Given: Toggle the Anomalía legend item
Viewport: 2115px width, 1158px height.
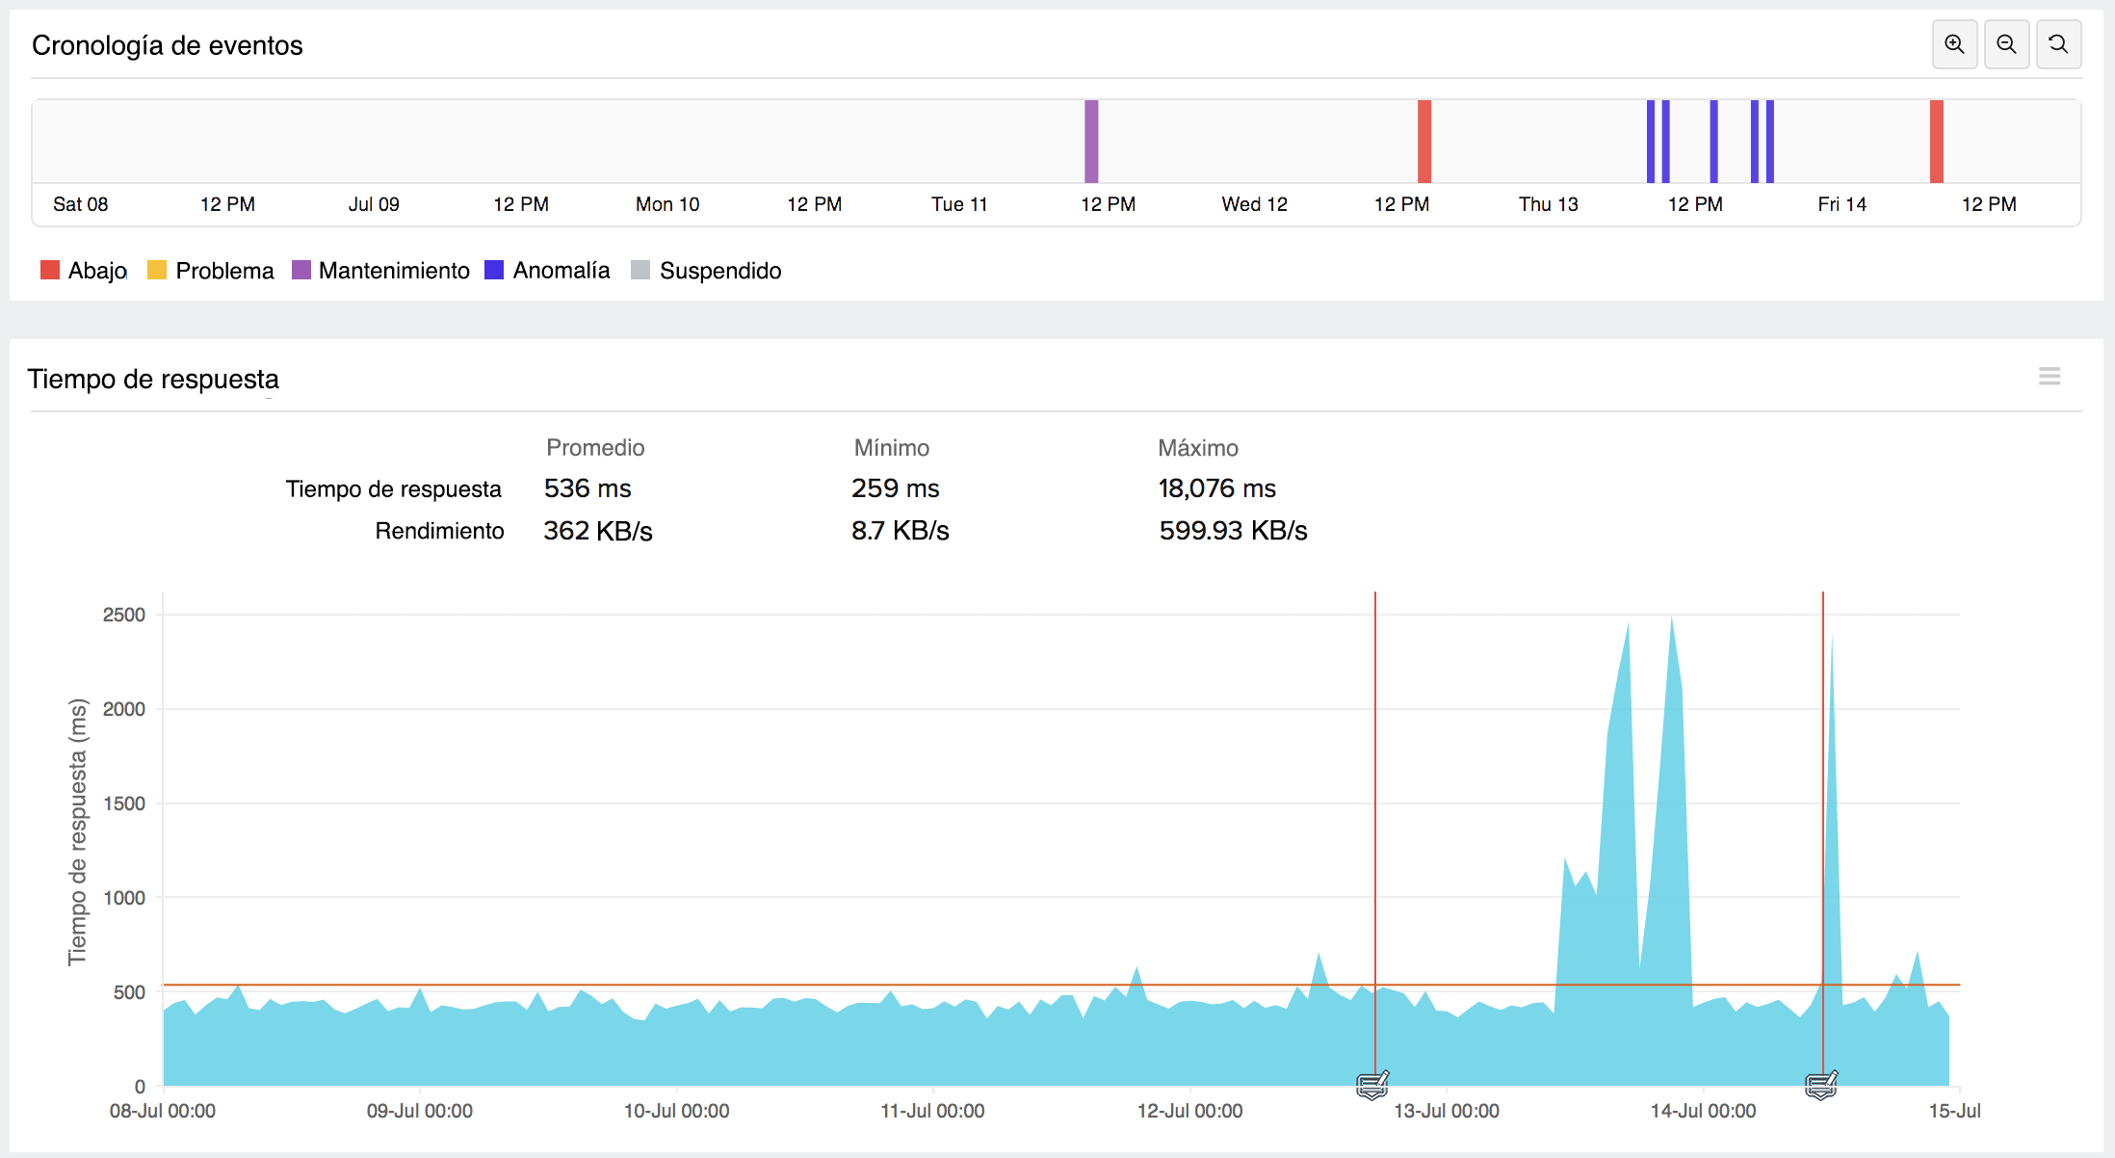Looking at the screenshot, I should [x=548, y=271].
